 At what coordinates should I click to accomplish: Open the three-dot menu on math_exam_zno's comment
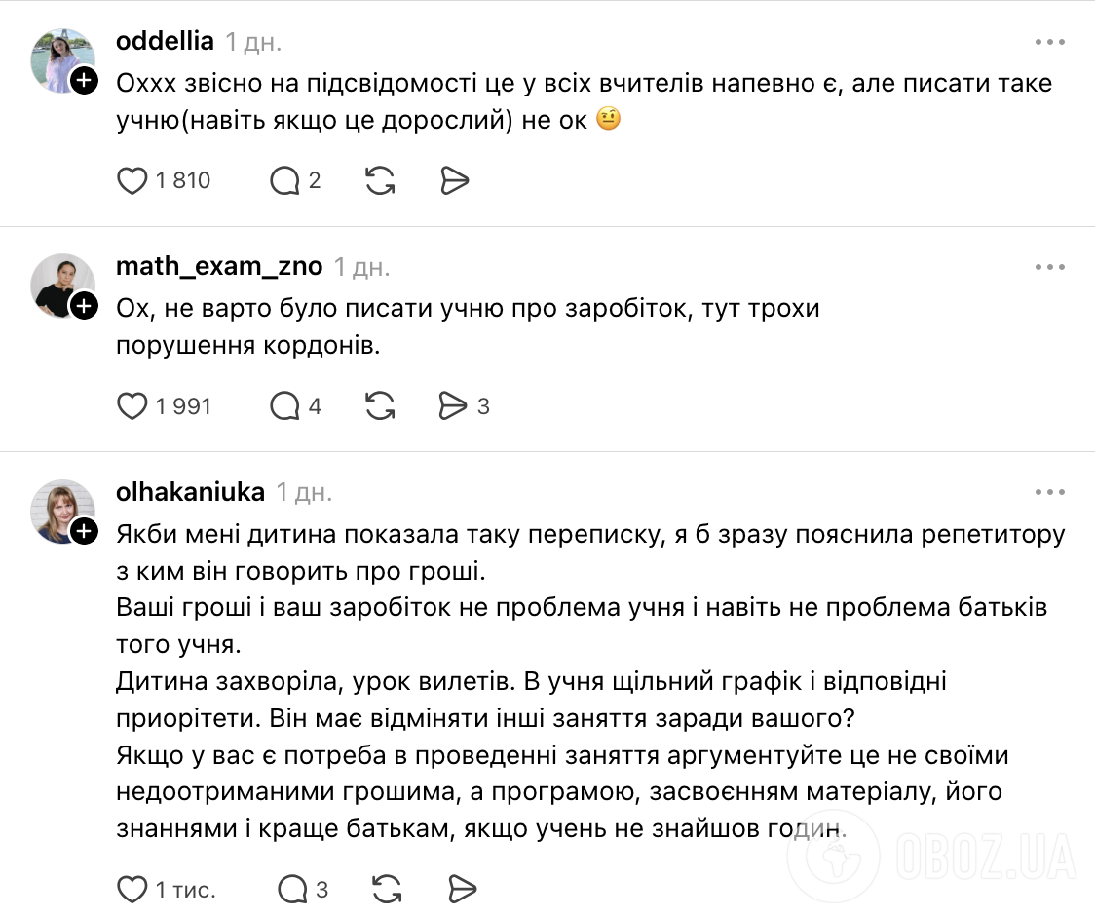[x=1050, y=267]
